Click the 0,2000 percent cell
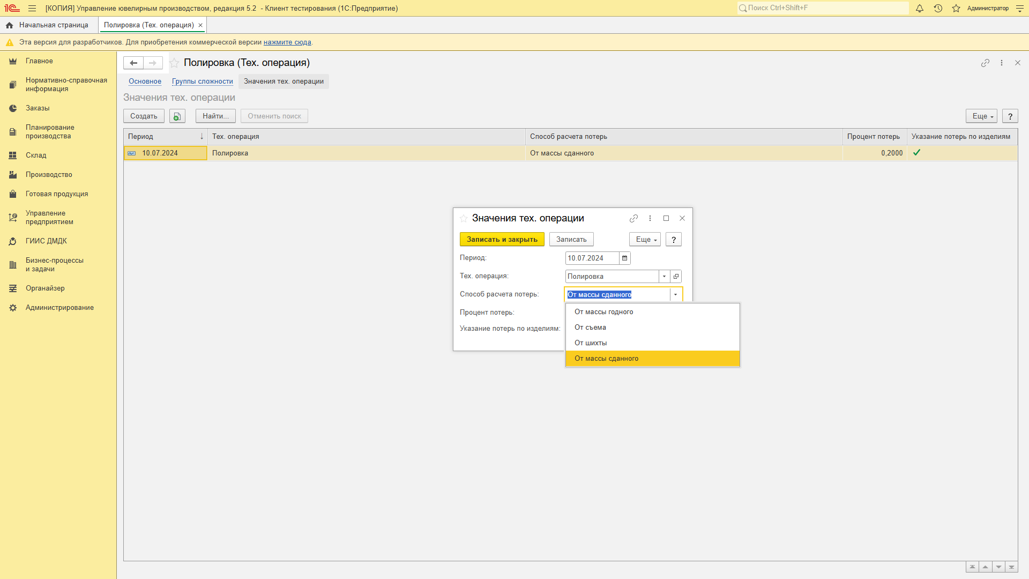 click(x=875, y=153)
